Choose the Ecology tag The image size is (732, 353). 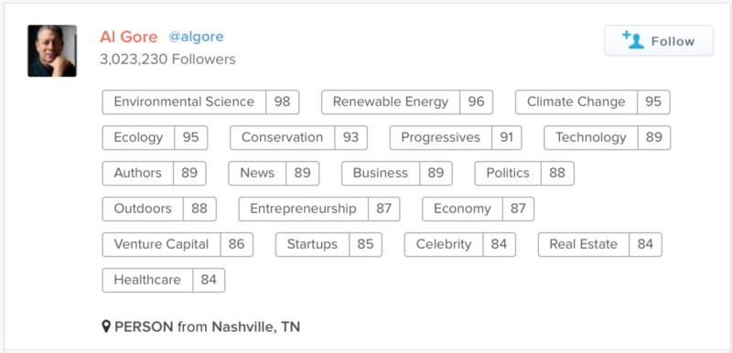pos(155,137)
